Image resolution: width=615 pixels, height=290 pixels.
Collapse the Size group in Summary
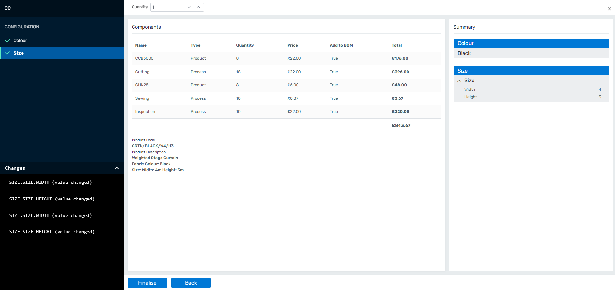click(x=459, y=81)
